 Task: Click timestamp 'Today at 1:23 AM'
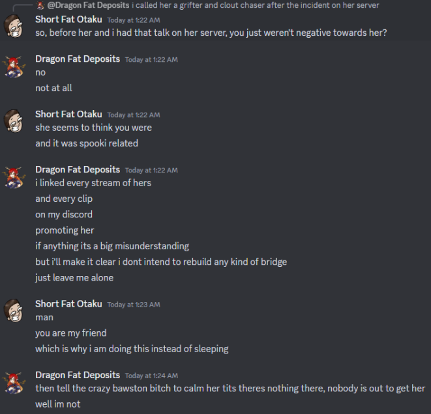(134, 305)
